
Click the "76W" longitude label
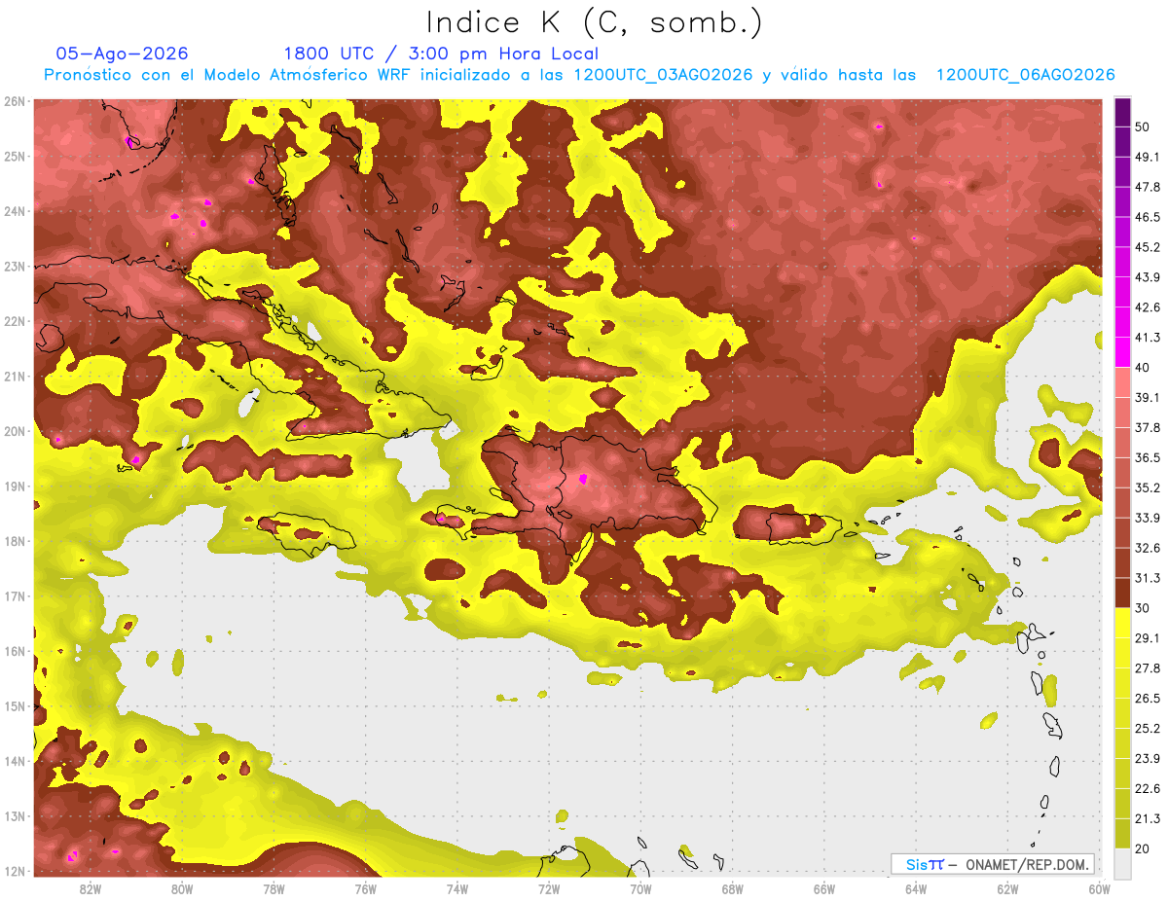365,888
